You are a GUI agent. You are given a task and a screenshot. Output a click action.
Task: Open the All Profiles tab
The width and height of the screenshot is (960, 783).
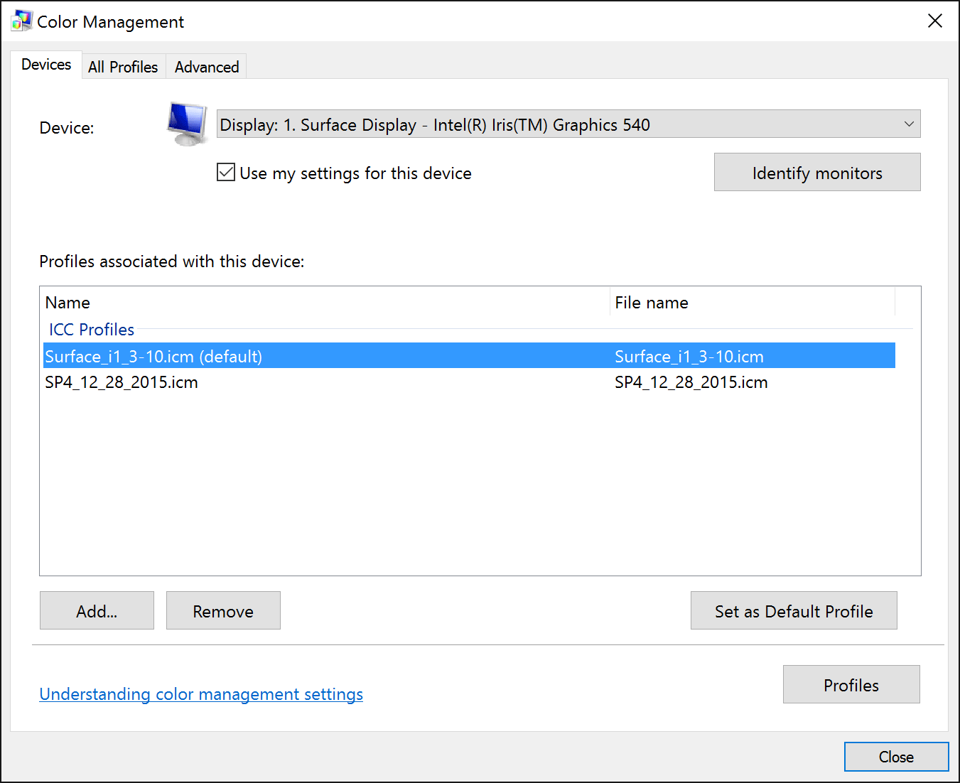pyautogui.click(x=123, y=67)
